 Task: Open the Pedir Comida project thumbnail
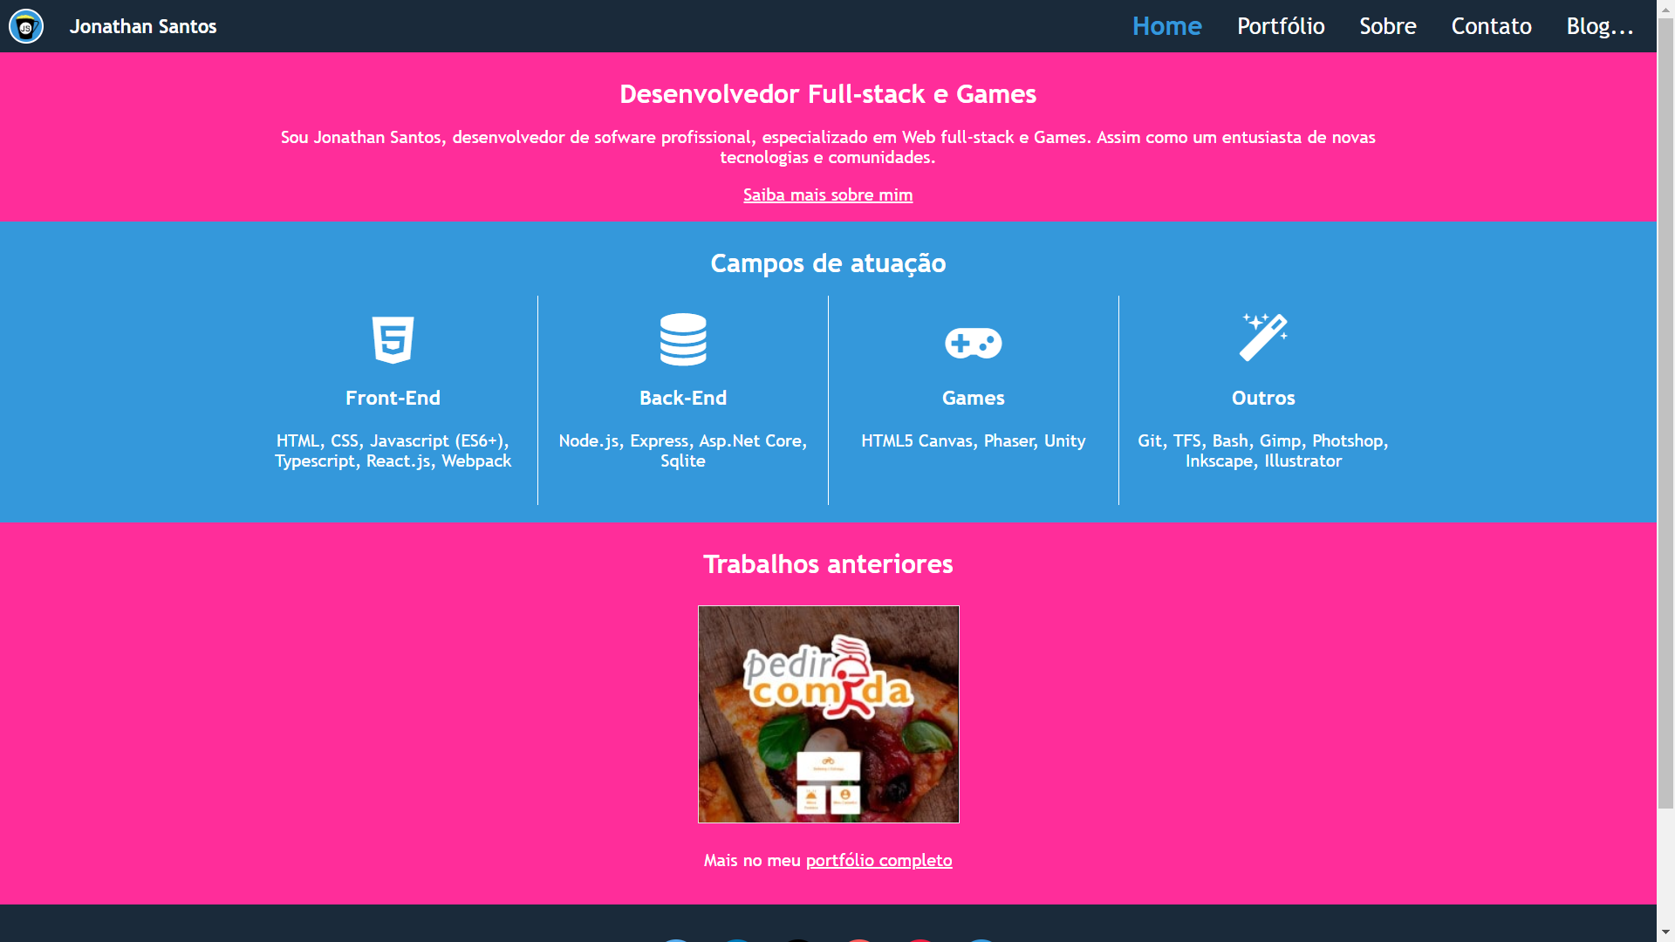pyautogui.click(x=829, y=714)
